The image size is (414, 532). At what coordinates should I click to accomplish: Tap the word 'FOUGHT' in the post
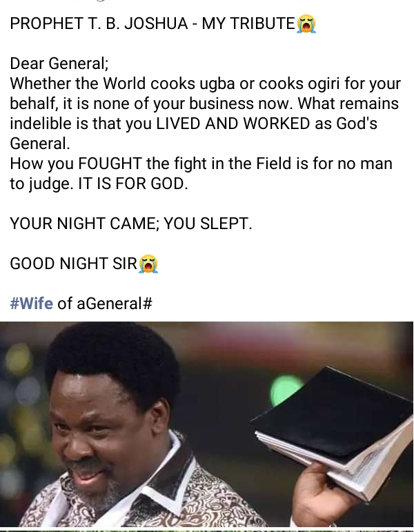[110, 164]
